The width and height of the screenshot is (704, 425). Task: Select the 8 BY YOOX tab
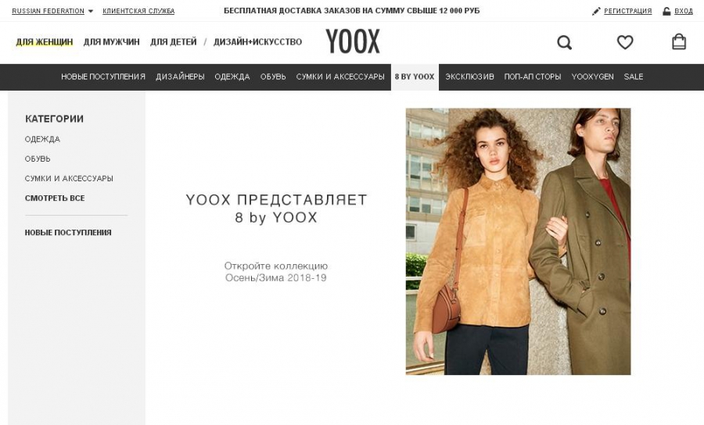[415, 77]
